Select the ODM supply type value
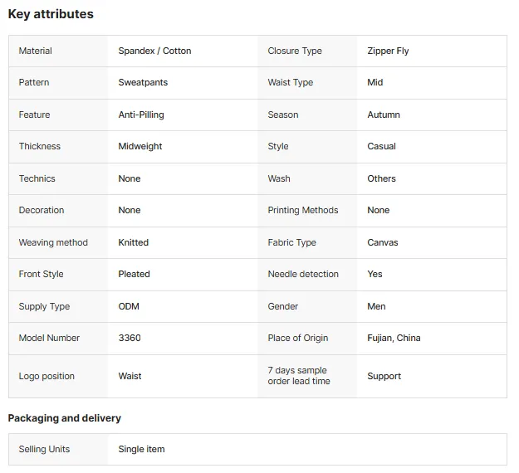 click(129, 306)
